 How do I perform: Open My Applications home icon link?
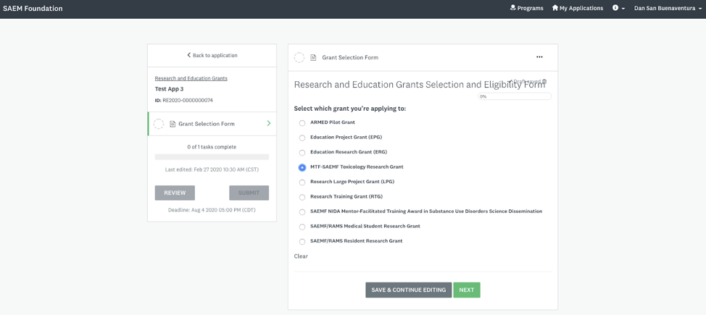555,8
